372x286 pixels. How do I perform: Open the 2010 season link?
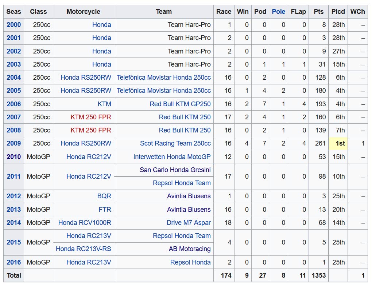point(14,157)
